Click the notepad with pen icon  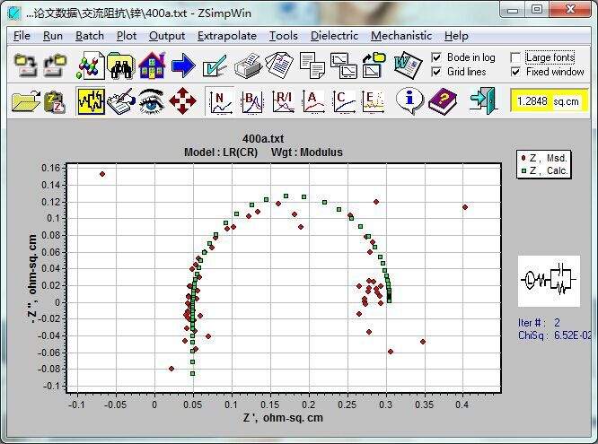pyautogui.click(x=121, y=101)
